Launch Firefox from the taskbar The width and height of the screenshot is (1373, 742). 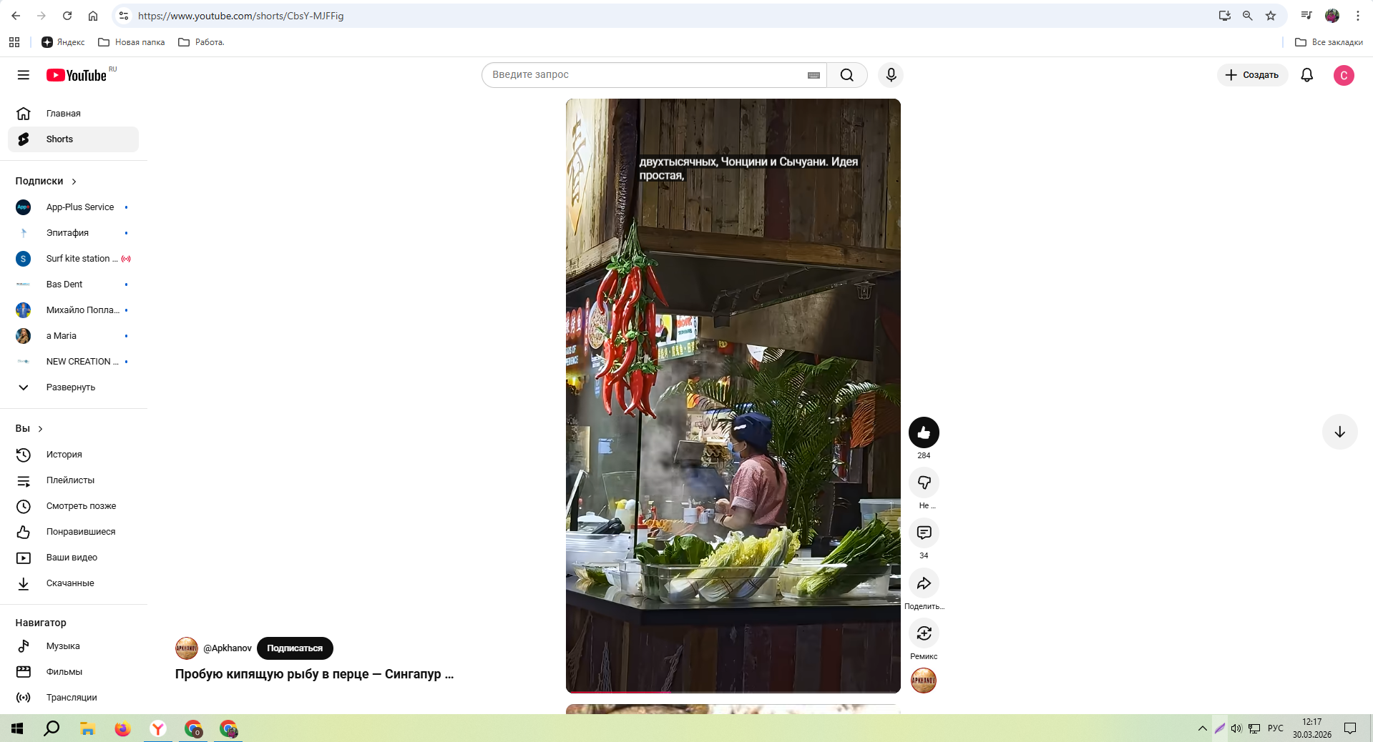pyautogui.click(x=123, y=728)
